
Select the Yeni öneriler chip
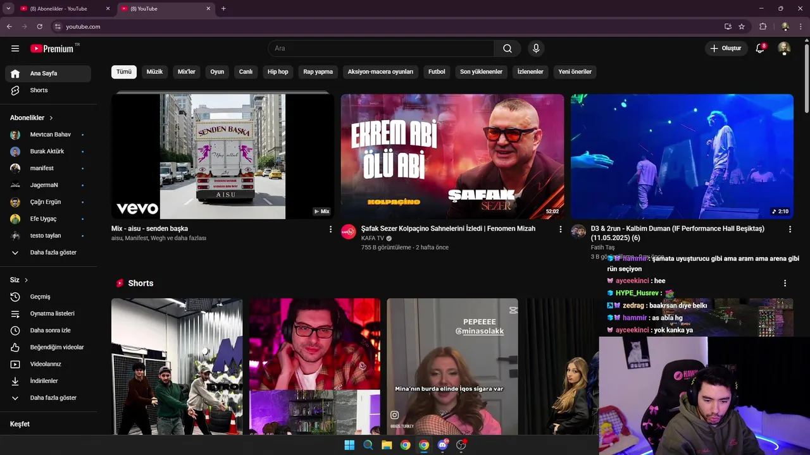pos(575,72)
